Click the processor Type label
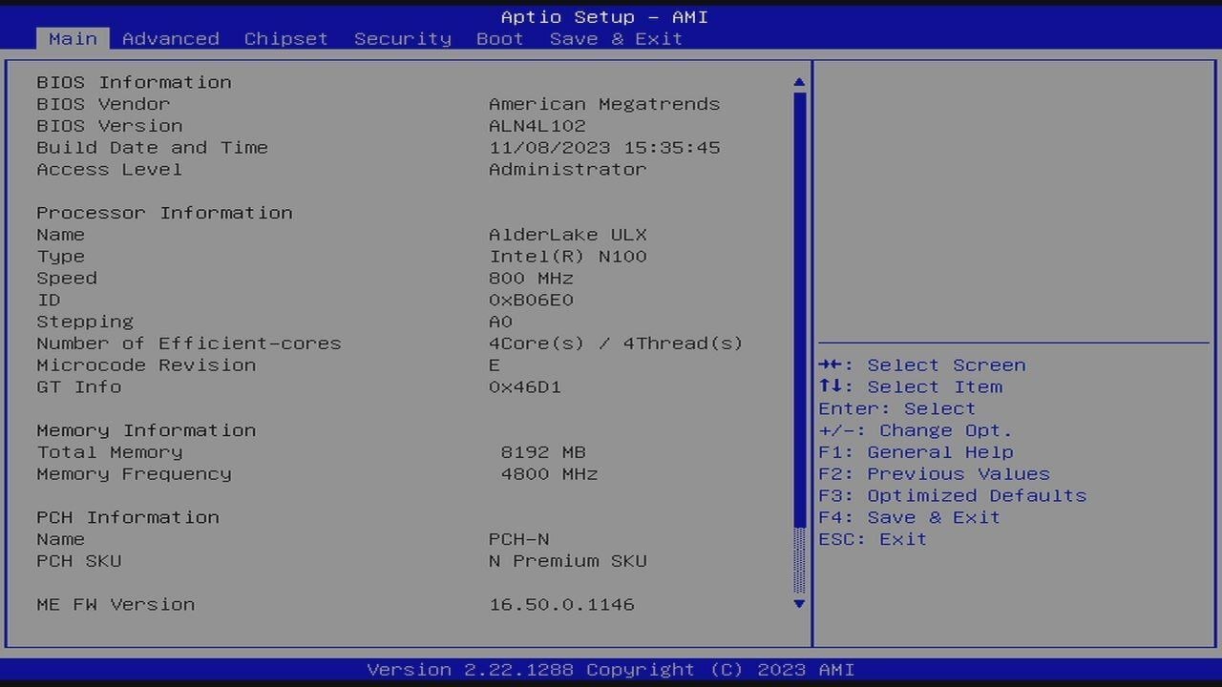The height and width of the screenshot is (687, 1222). pyautogui.click(x=61, y=257)
